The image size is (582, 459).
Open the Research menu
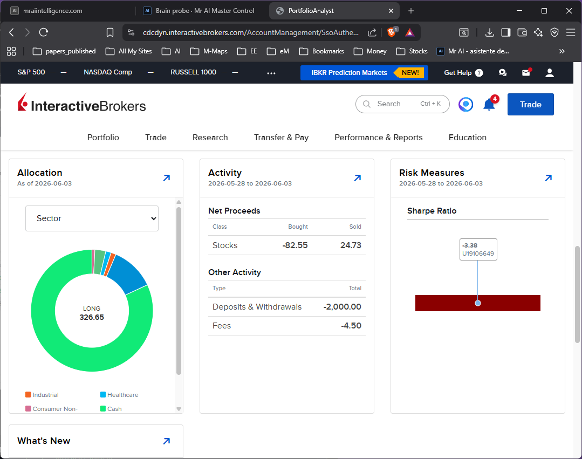[210, 138]
